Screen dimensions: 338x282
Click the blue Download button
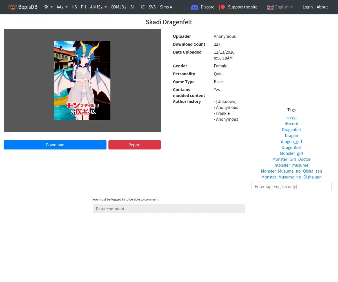[x=55, y=145]
